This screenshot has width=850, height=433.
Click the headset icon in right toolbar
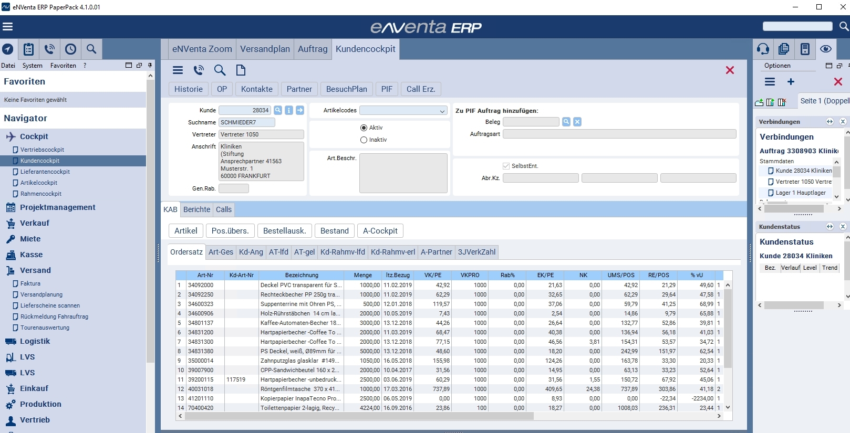pos(763,49)
